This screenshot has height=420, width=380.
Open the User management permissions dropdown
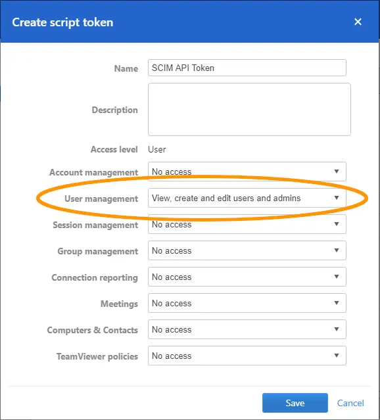[x=247, y=198]
